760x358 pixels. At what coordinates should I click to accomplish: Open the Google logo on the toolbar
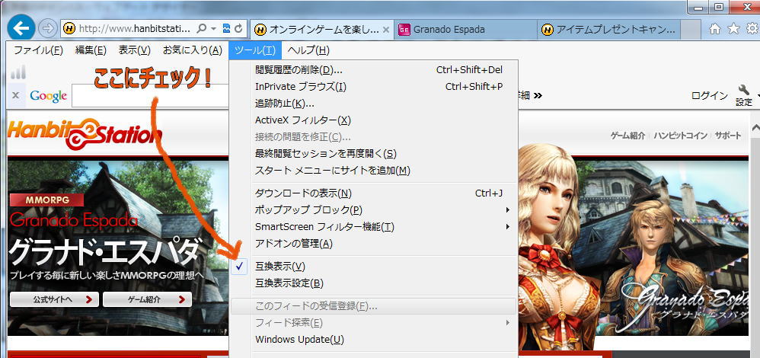[48, 95]
